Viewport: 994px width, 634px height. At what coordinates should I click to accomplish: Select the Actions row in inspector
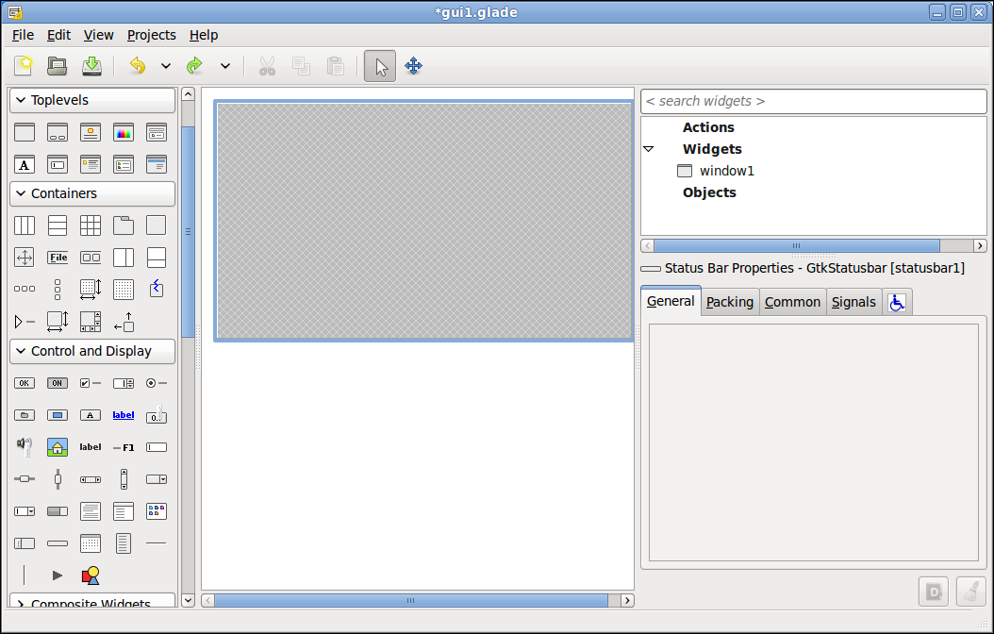pos(708,127)
